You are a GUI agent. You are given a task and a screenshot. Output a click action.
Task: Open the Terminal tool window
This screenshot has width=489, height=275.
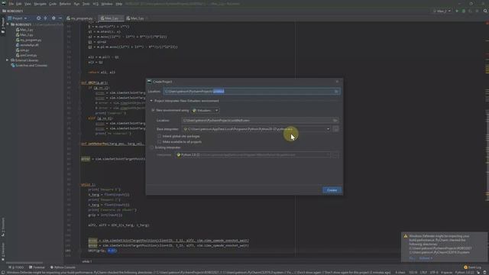pos(37,267)
